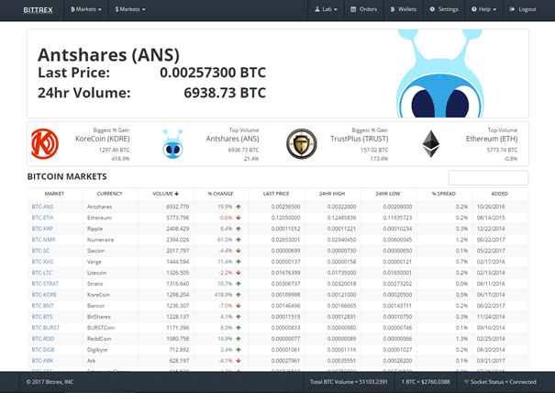Open the BTC-DGB market link
The height and width of the screenshot is (393, 555).
[43, 350]
